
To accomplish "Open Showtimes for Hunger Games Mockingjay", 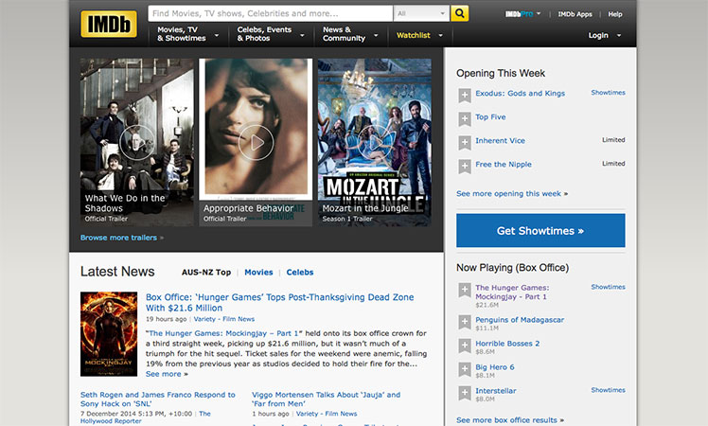I will tap(609, 287).
